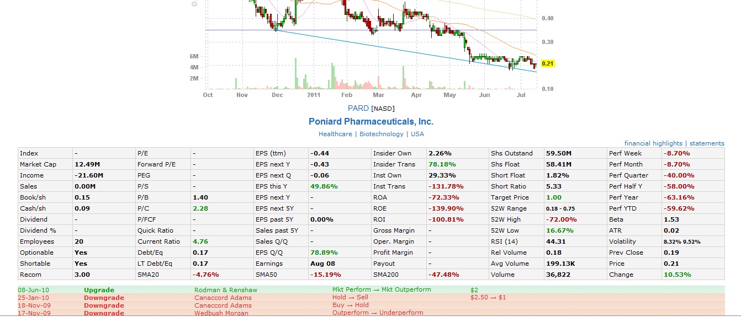This screenshot has height=317, width=741.
Task: Click the Recom value 3.00
Action: pos(81,275)
